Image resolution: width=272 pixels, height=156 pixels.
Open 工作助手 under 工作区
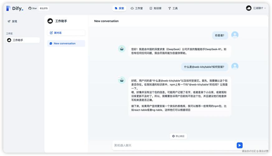click(x=23, y=40)
